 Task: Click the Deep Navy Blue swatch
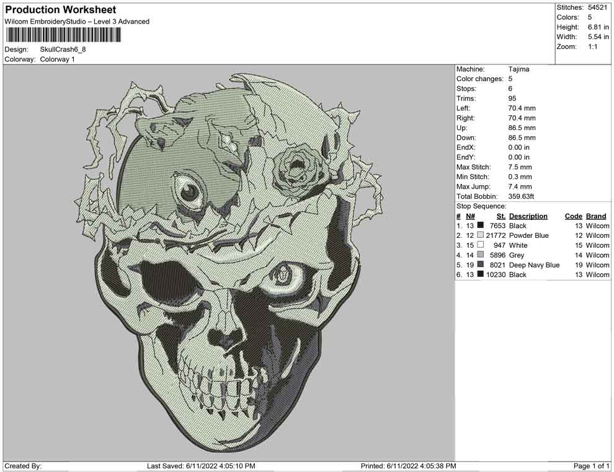pos(481,264)
